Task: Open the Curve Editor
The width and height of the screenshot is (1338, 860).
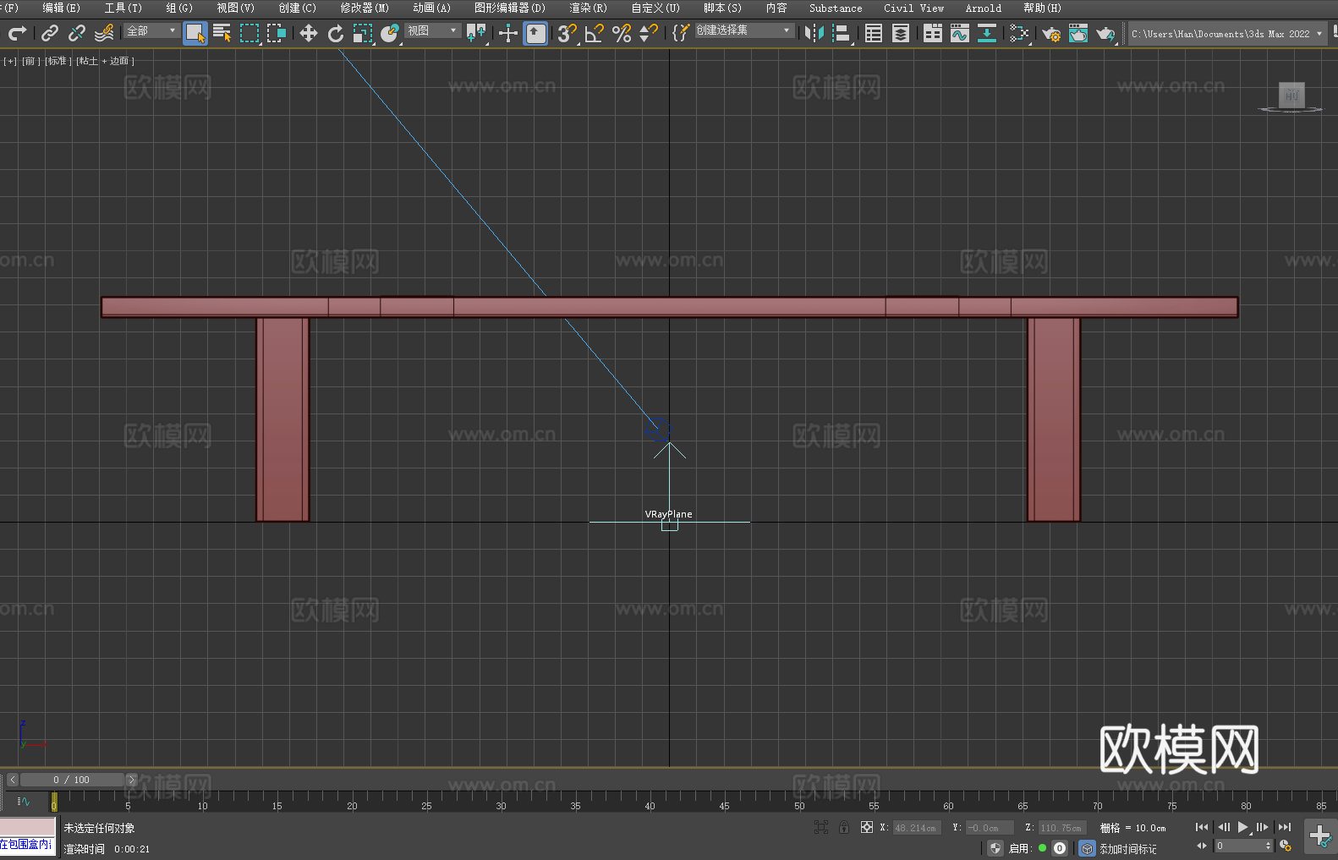Action: tap(960, 33)
